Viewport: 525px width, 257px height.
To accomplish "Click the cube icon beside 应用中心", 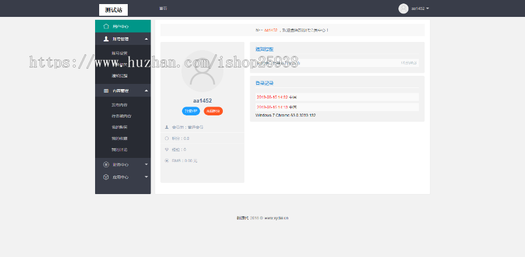I will click(106, 177).
